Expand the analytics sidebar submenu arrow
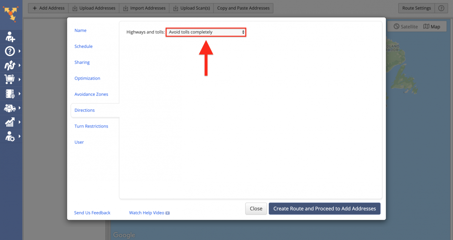The height and width of the screenshot is (240, 453). (19, 122)
